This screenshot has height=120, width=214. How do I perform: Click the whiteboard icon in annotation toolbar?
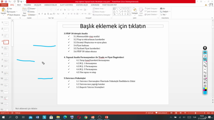(x=205, y=79)
